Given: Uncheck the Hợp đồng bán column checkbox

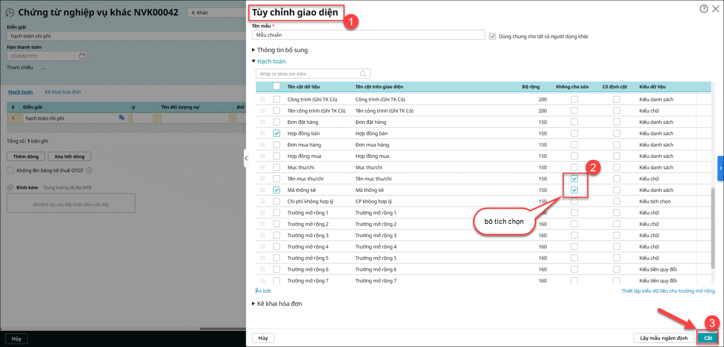Looking at the screenshot, I should 276,133.
